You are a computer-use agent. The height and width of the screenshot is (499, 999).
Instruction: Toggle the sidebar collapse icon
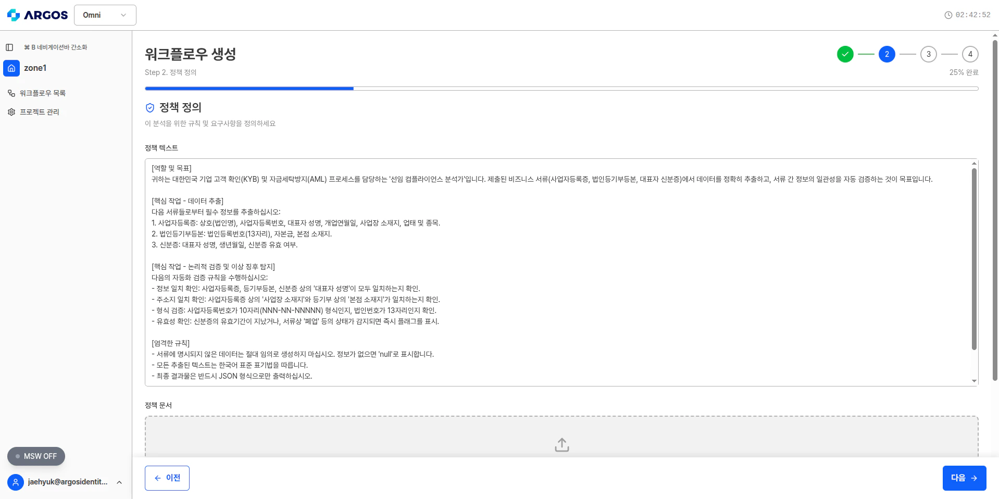pos(9,47)
